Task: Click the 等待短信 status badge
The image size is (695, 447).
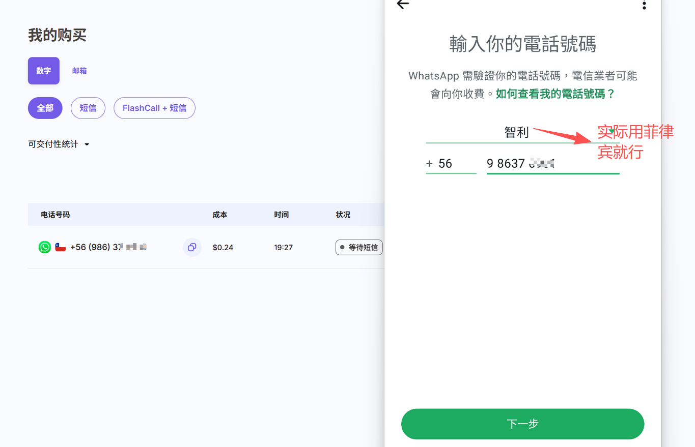Action: (359, 248)
